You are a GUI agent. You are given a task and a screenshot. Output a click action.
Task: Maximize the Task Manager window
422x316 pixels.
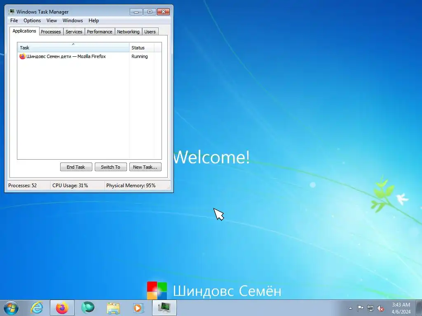[150, 12]
